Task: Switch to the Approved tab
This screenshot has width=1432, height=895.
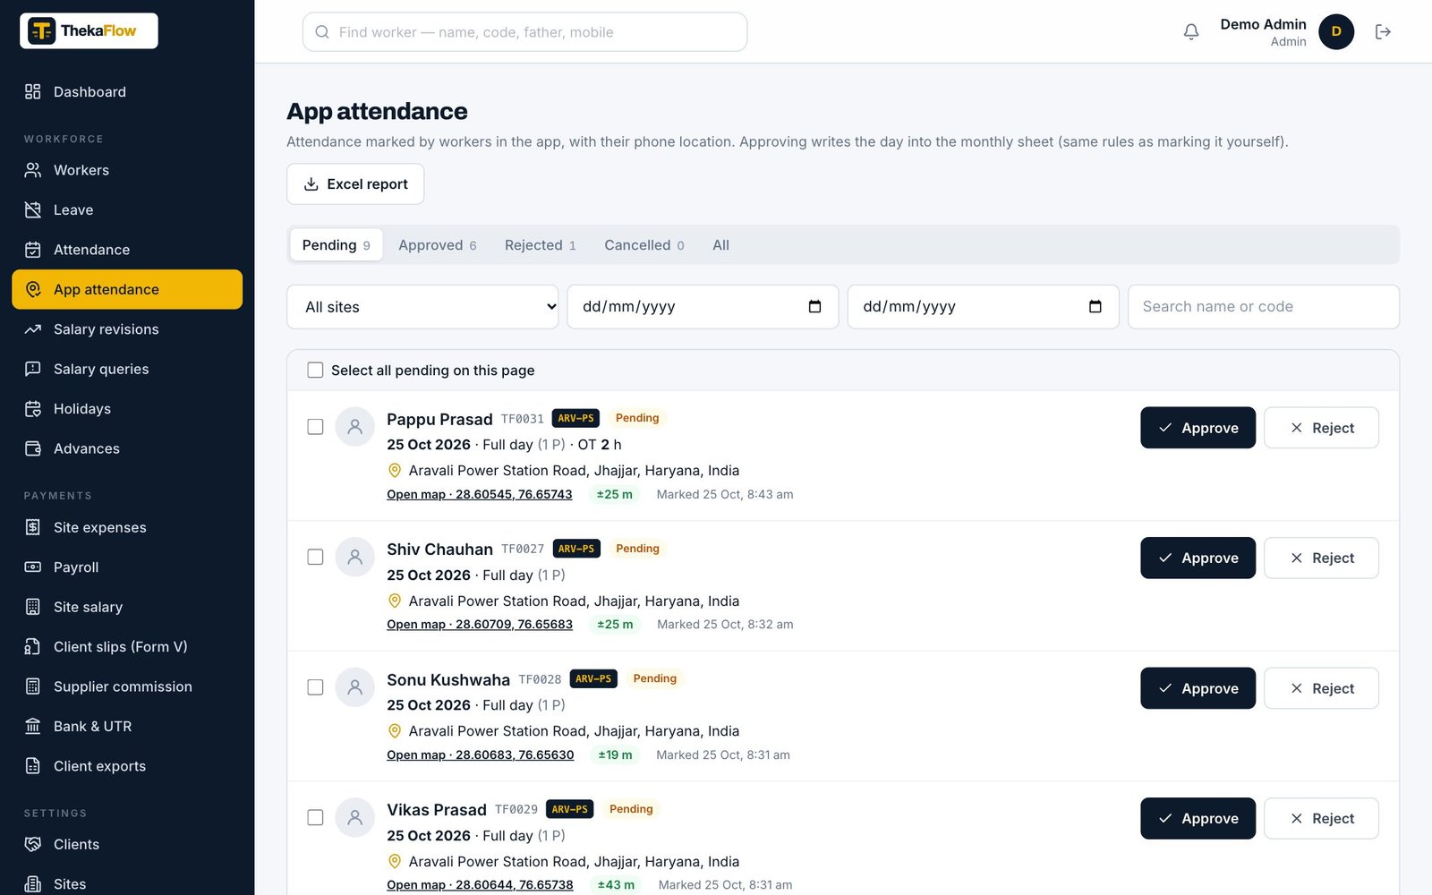Action: (437, 245)
